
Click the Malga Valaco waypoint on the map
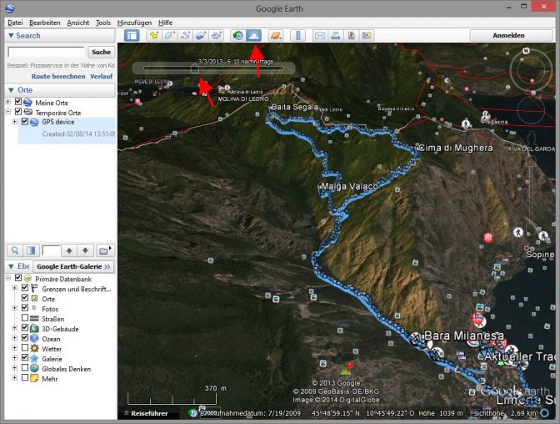[x=350, y=186]
